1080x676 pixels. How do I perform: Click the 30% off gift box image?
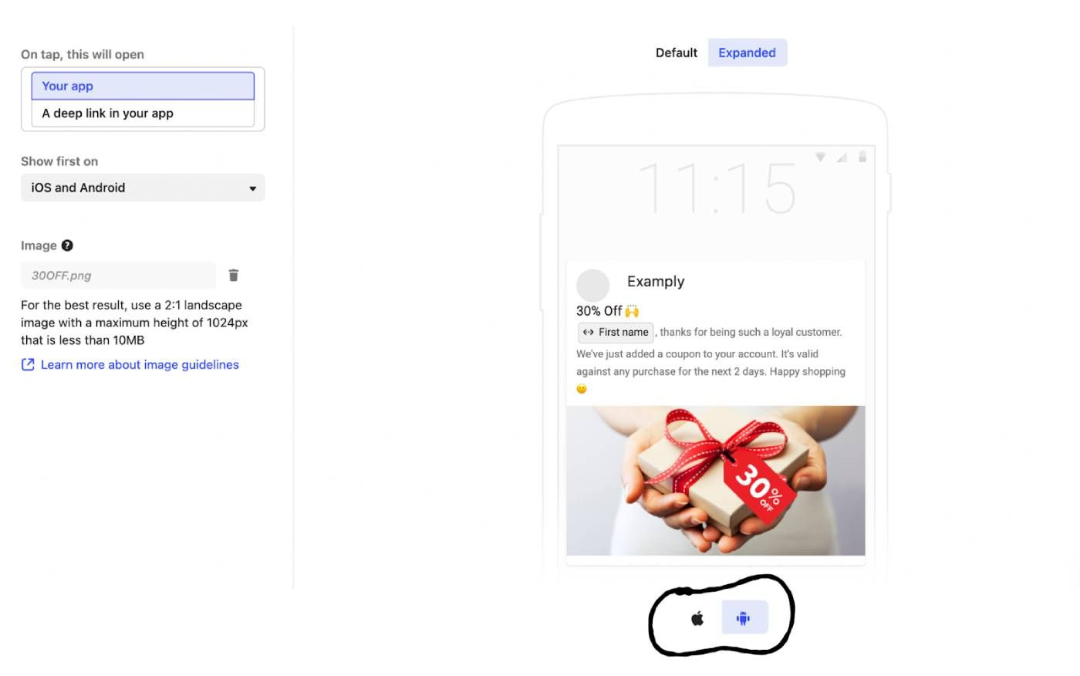coord(715,480)
